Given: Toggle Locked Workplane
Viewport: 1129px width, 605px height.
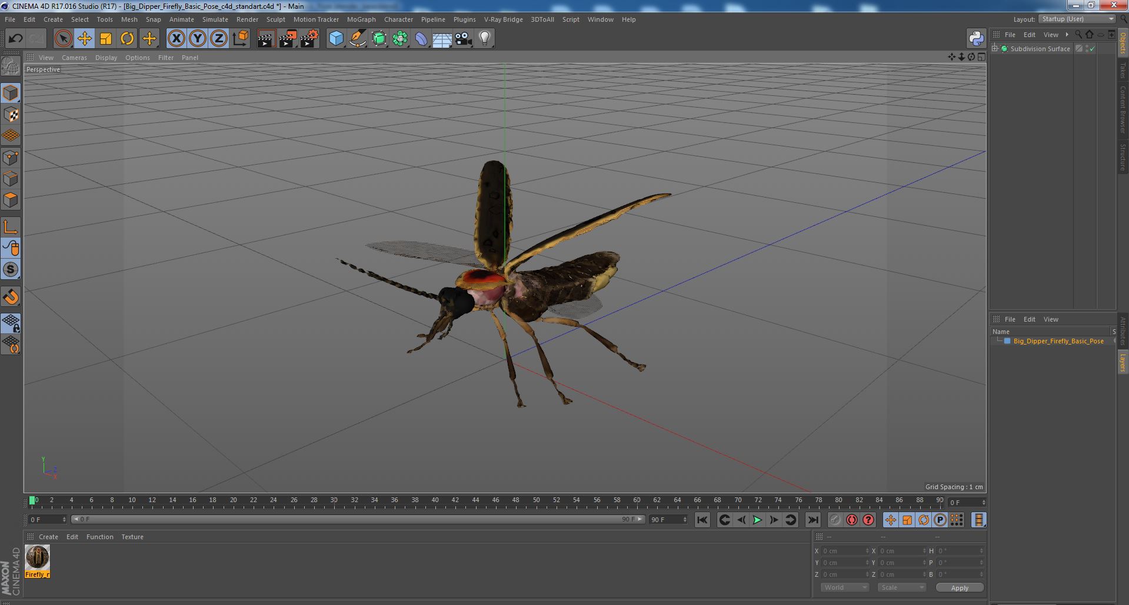Looking at the screenshot, I should [x=11, y=323].
